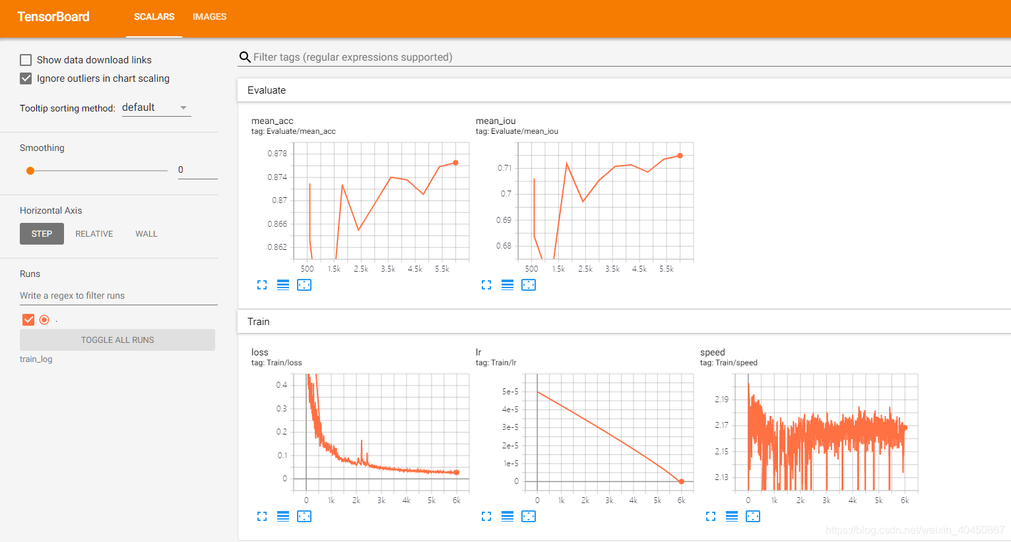This screenshot has height=542, width=1011.
Task: Enable Show data download links checkbox
Action: click(x=26, y=60)
